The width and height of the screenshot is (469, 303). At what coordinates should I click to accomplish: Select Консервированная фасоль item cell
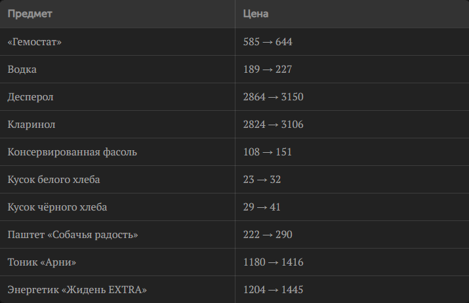click(72, 152)
